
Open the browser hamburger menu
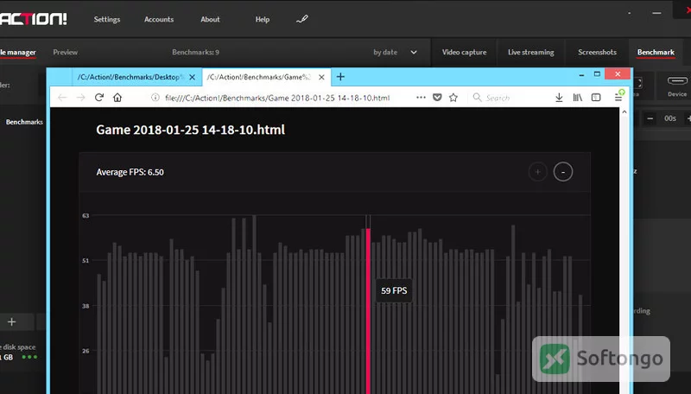(618, 97)
